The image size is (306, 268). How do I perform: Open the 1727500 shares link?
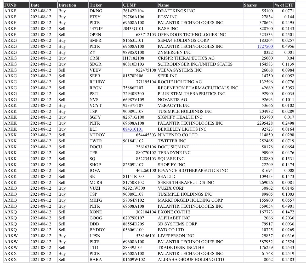[x=265, y=46]
